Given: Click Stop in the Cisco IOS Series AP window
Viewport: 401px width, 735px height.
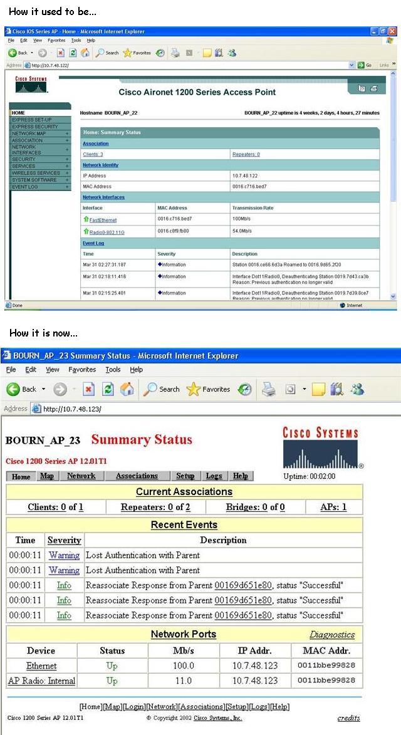Looking at the screenshot, I should tap(61, 53).
